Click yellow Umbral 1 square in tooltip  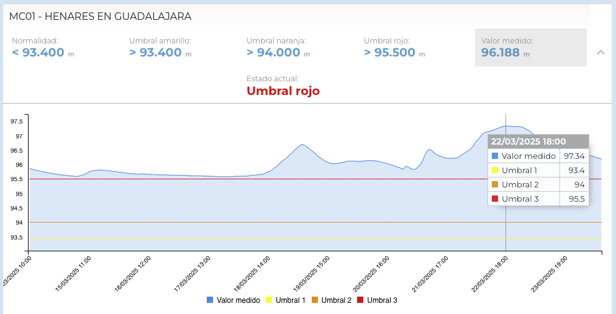(x=495, y=171)
